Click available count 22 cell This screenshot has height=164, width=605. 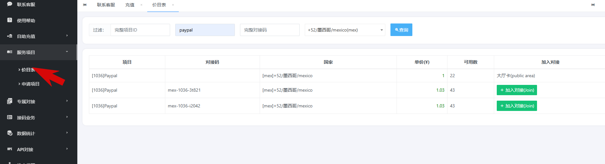[471, 76]
